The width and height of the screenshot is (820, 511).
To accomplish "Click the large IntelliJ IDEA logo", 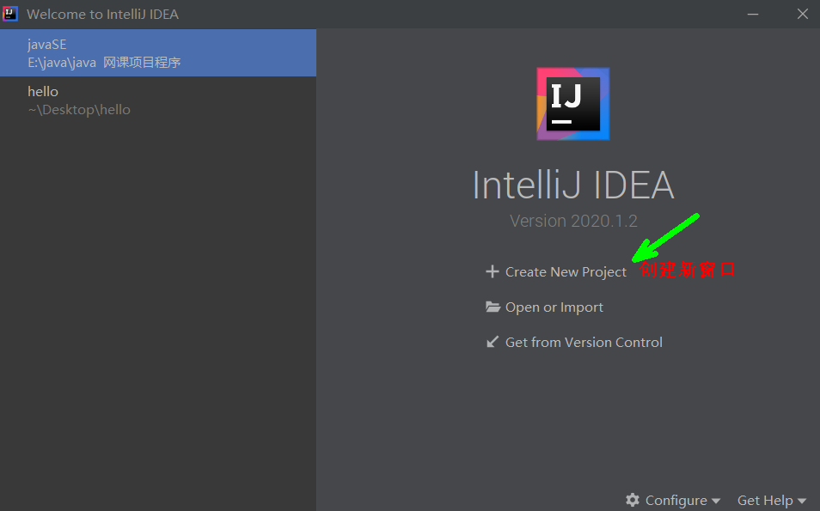I will pyautogui.click(x=573, y=104).
